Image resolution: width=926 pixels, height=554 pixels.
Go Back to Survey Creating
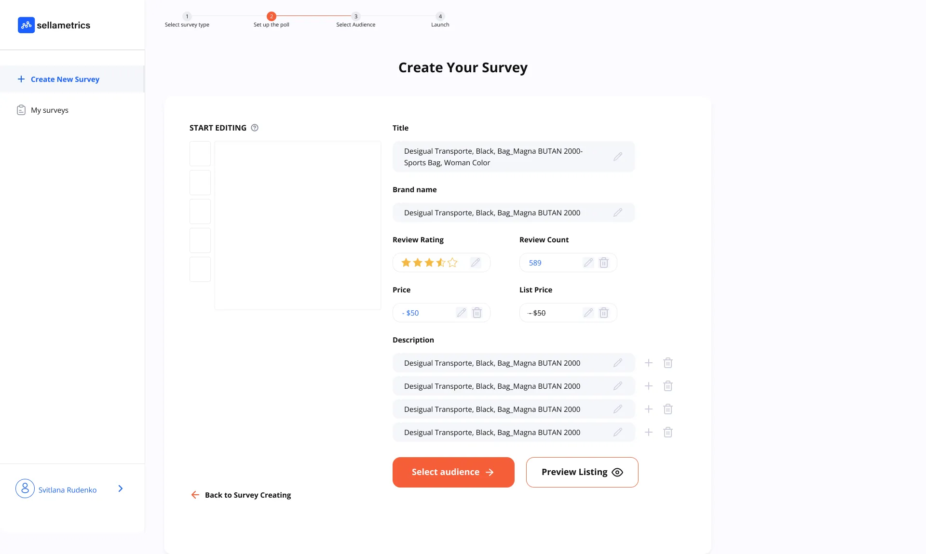click(x=241, y=495)
